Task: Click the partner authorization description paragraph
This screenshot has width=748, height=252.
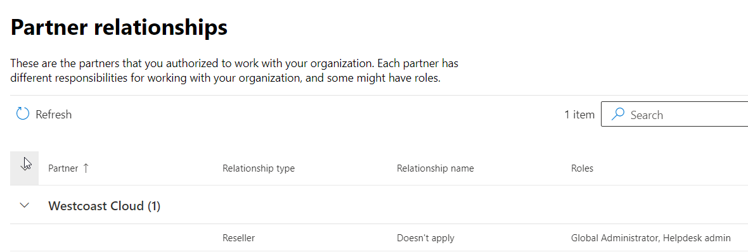Action: pos(235,70)
